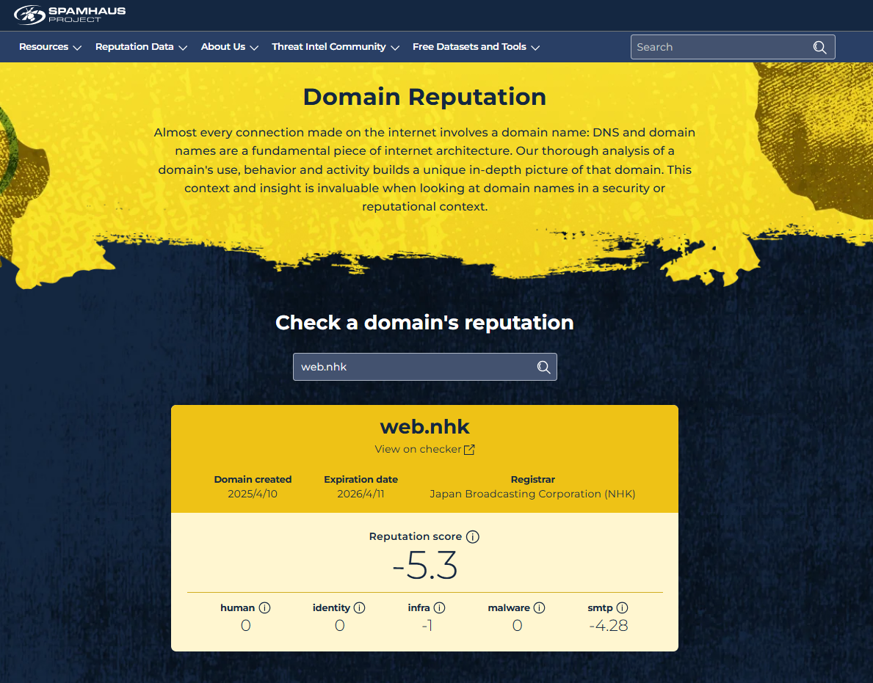Click the info icon beside human

pyautogui.click(x=264, y=608)
